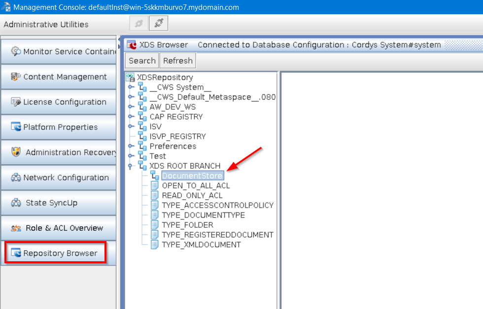The image size is (483, 309).
Task: Expand the Test tree node
Action: pos(131,156)
